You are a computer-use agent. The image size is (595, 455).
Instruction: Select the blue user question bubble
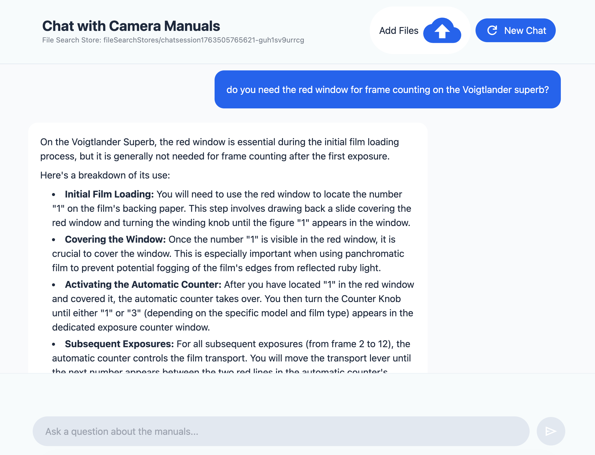387,89
